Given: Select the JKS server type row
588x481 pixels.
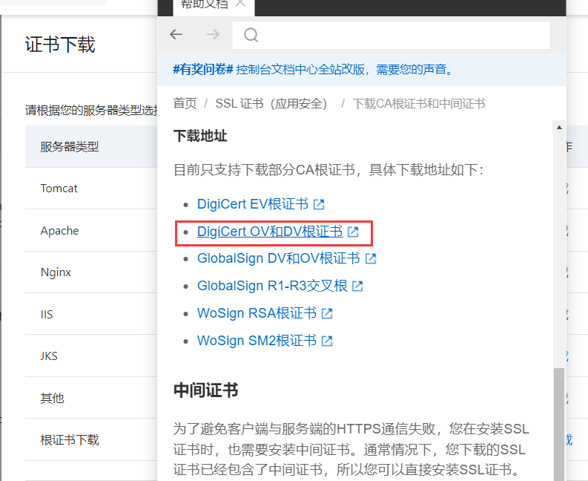Looking at the screenshot, I should pos(91,356).
